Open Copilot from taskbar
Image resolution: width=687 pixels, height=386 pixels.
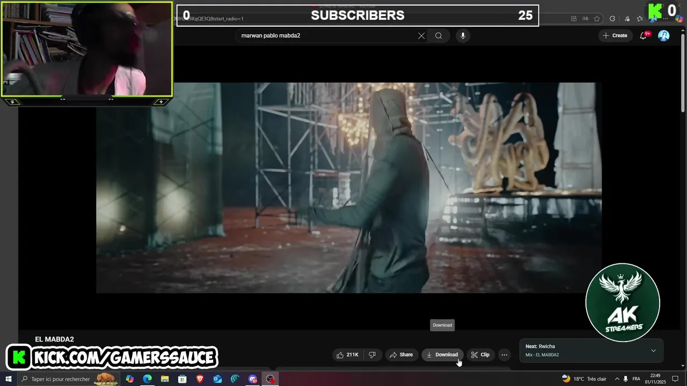(x=130, y=379)
